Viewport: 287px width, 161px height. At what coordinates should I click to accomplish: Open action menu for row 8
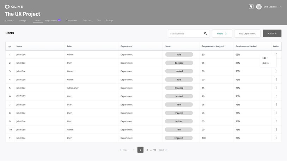pos(276,113)
